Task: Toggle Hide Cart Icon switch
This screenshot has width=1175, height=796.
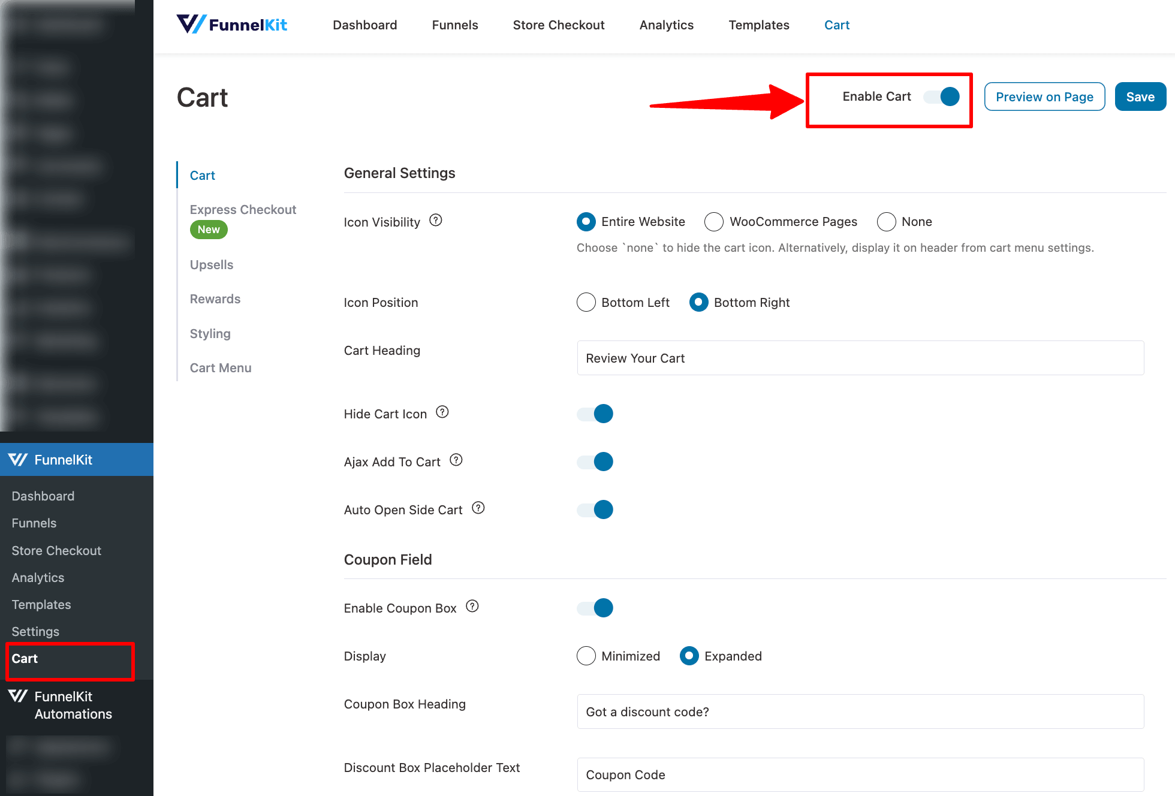Action: 595,414
